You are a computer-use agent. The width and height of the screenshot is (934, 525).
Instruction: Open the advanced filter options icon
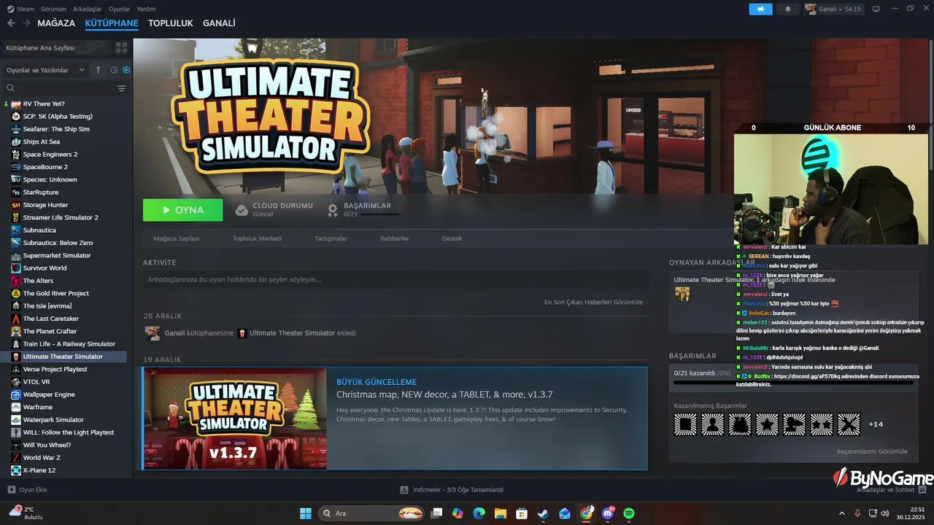(x=121, y=88)
